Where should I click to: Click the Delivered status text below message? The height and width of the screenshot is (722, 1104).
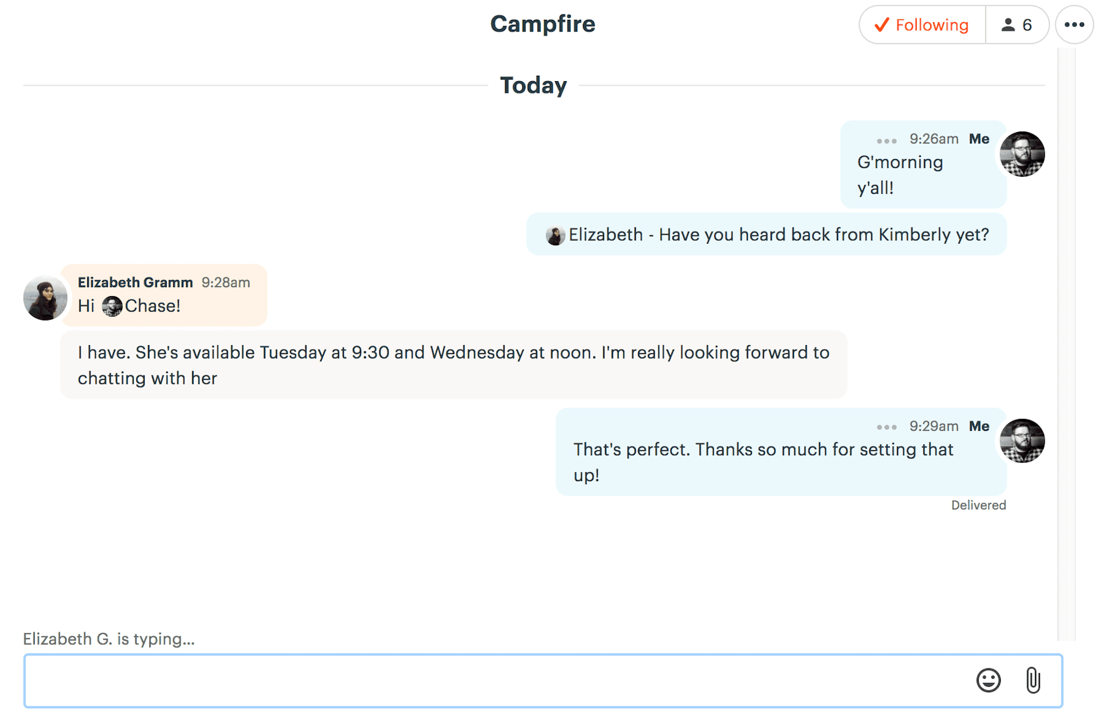pos(978,504)
